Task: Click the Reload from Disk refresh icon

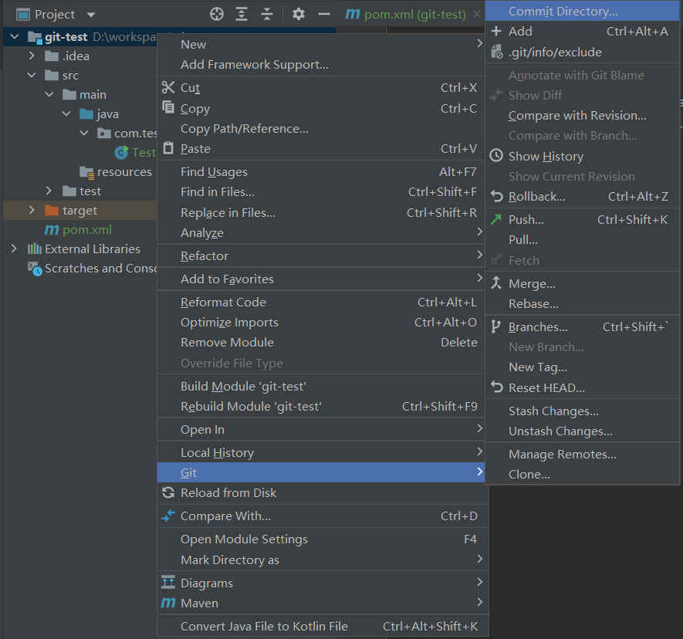Action: (x=168, y=492)
